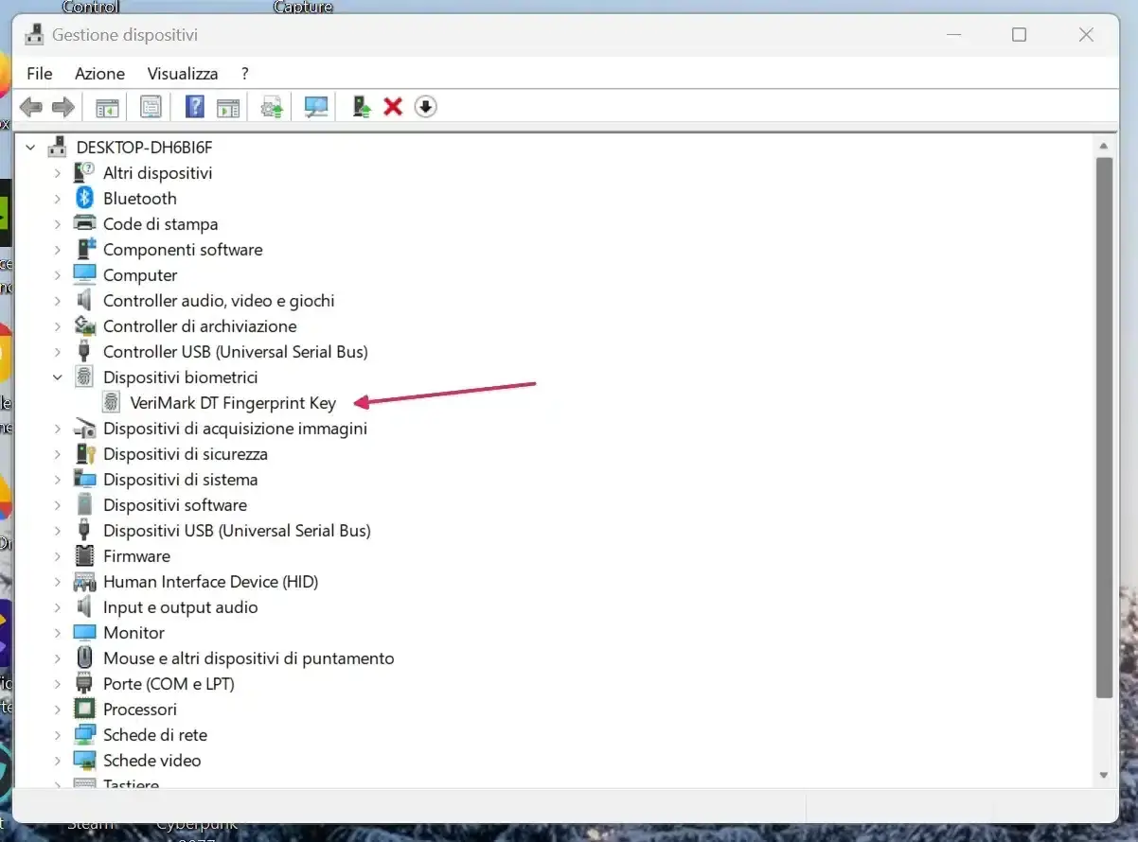Click the Scan for hardware changes icon
1138x842 pixels.
pos(316,107)
